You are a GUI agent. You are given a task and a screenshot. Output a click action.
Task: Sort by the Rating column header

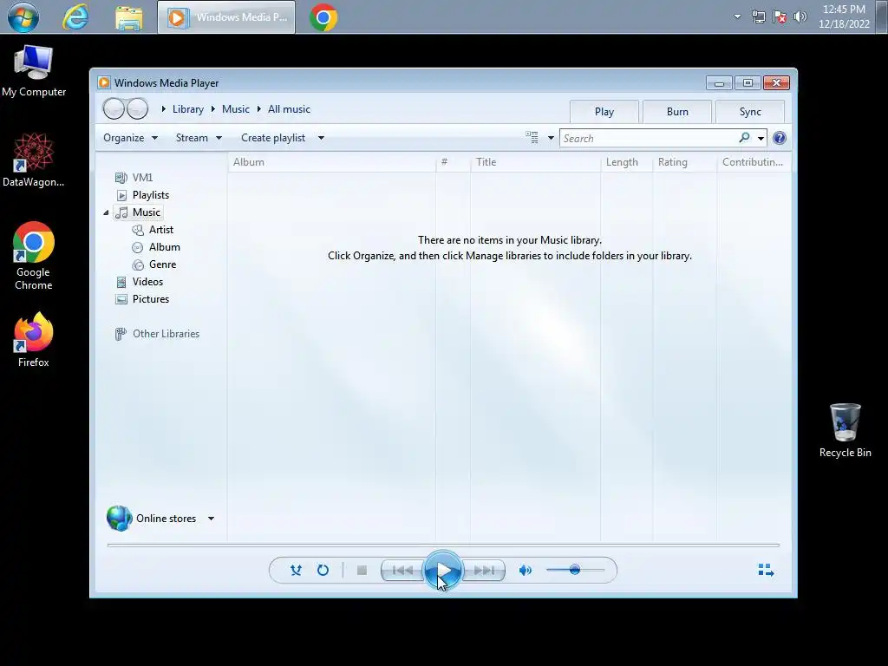tap(685, 162)
